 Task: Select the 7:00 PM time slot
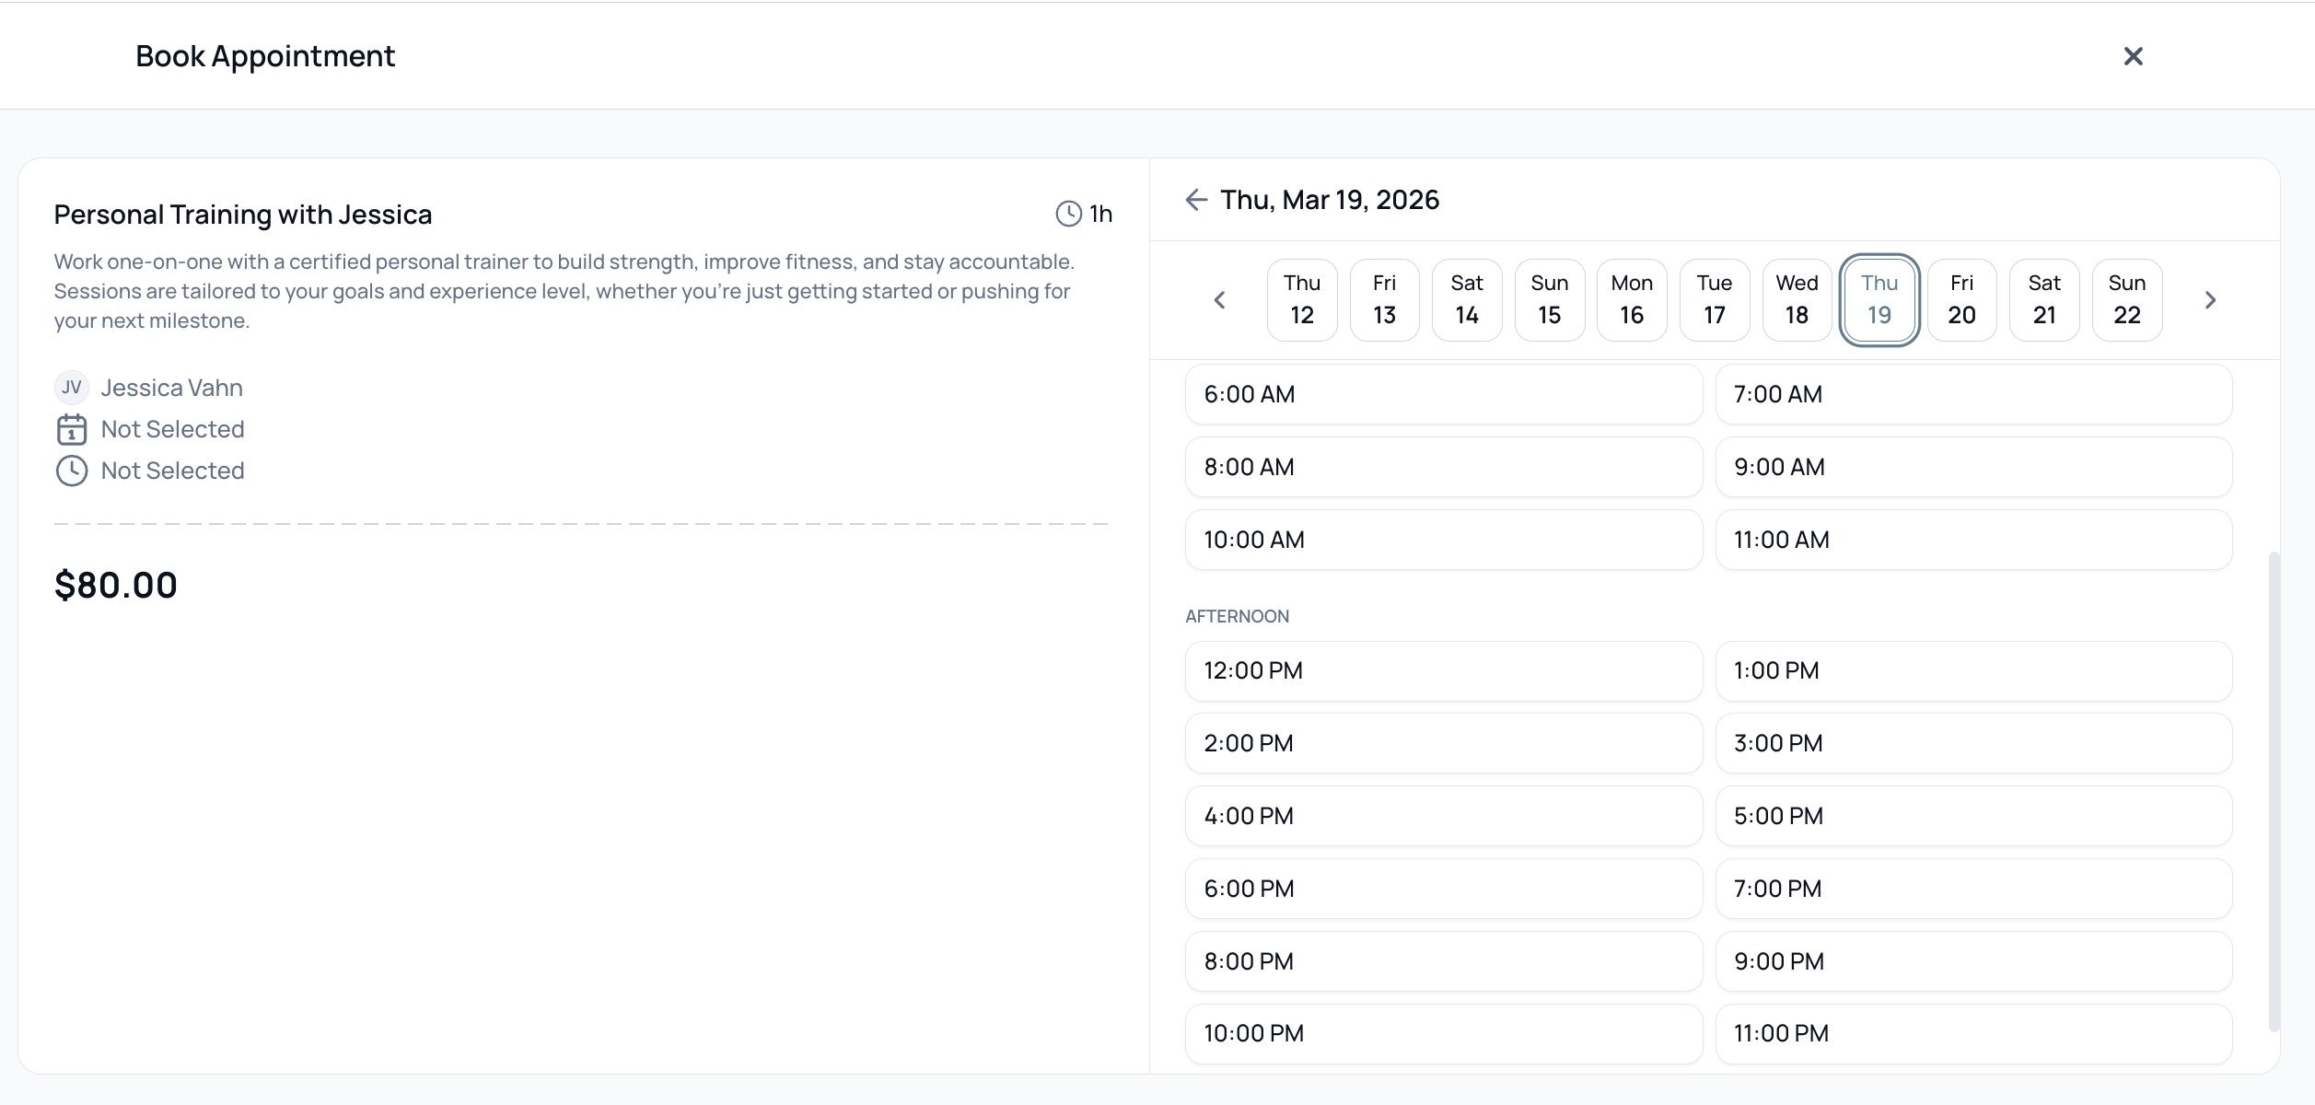pyautogui.click(x=1972, y=889)
